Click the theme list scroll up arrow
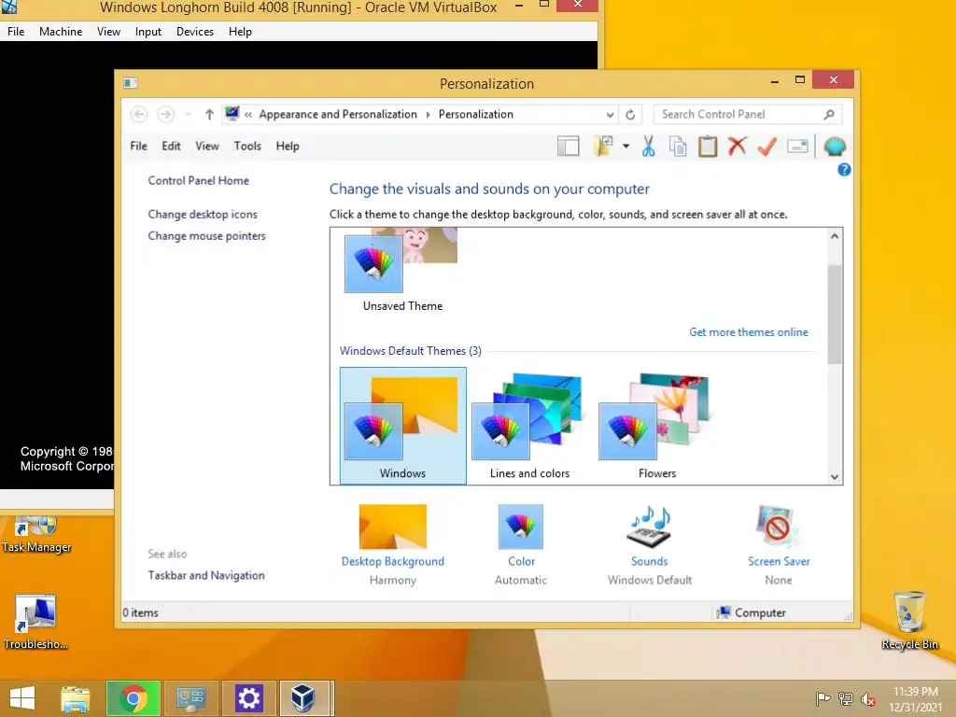The image size is (956, 717). pos(835,236)
